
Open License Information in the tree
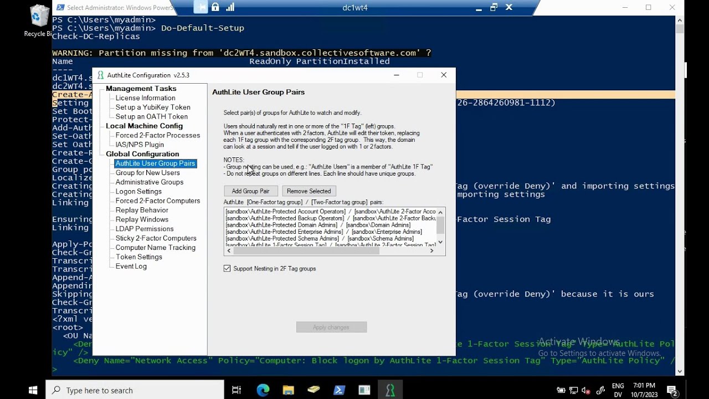click(145, 98)
